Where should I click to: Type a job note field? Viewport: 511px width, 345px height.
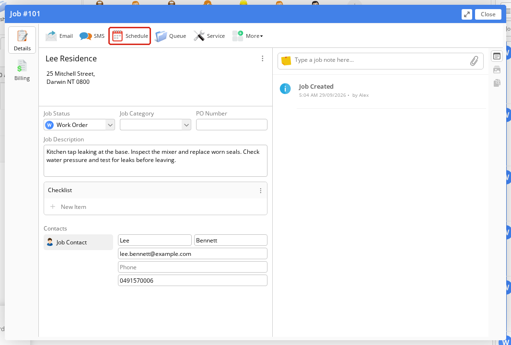tap(380, 60)
